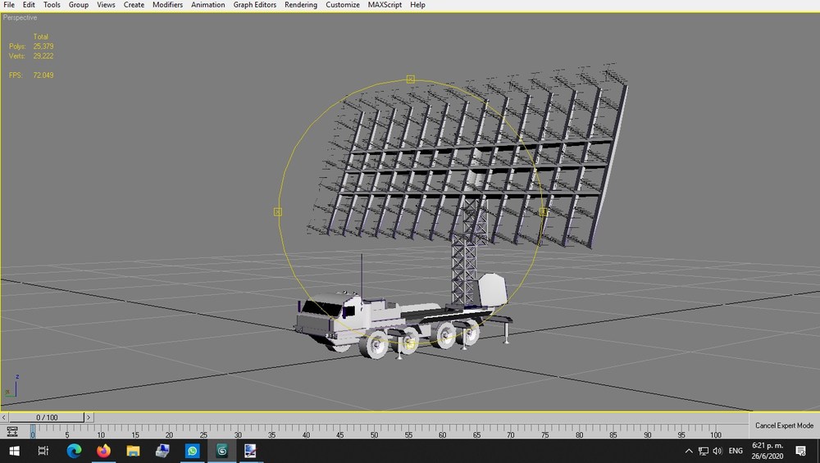The height and width of the screenshot is (463, 820).
Task: Step time slider forward with right arrow
Action: point(89,417)
